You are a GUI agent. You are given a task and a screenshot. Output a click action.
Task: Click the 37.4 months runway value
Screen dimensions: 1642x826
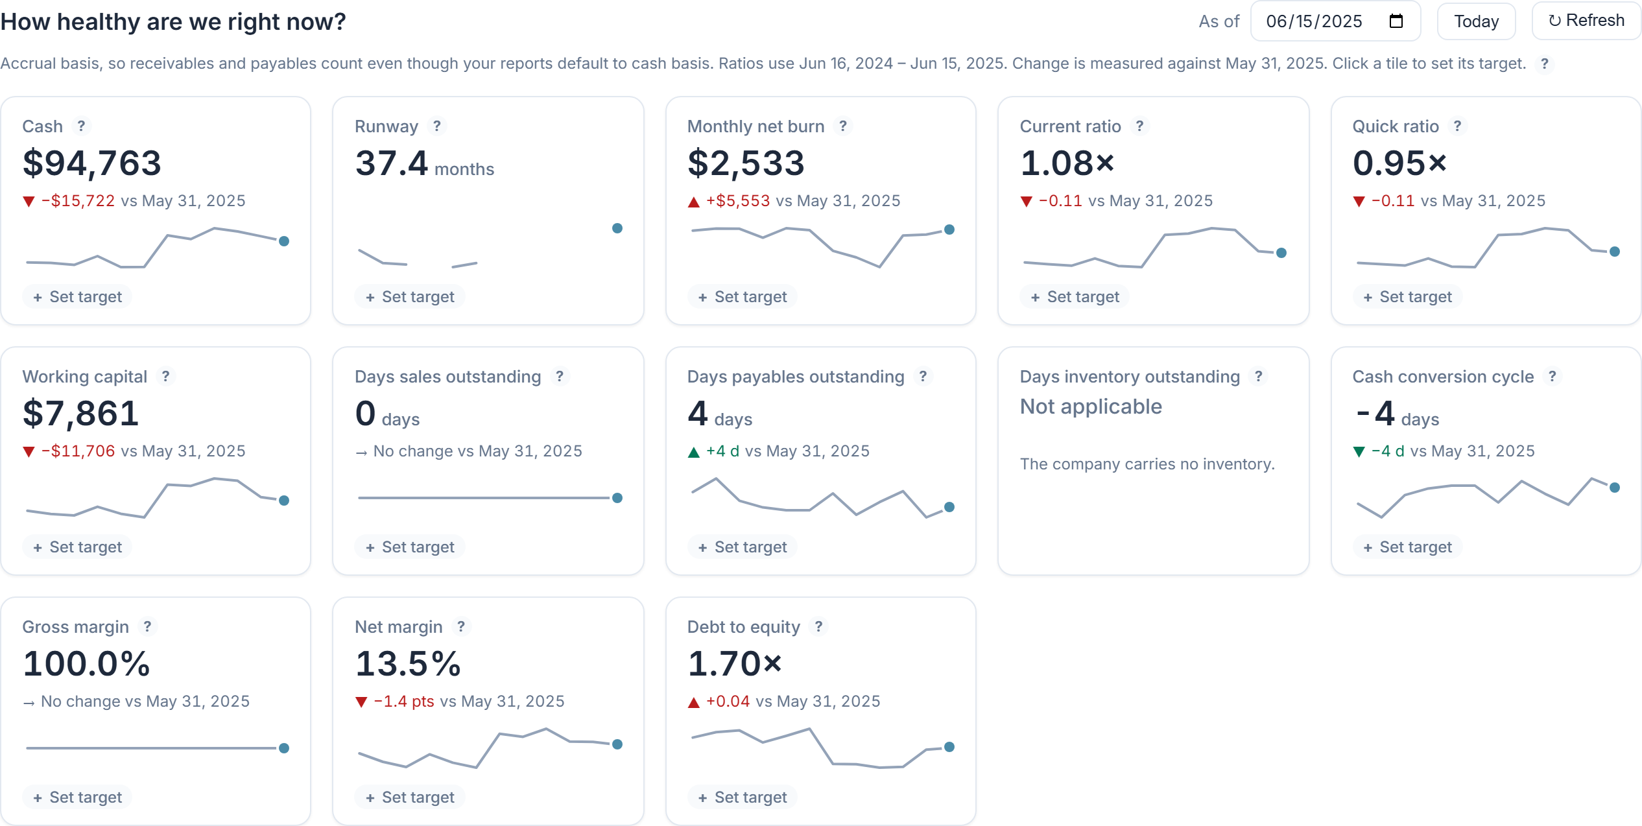[425, 163]
